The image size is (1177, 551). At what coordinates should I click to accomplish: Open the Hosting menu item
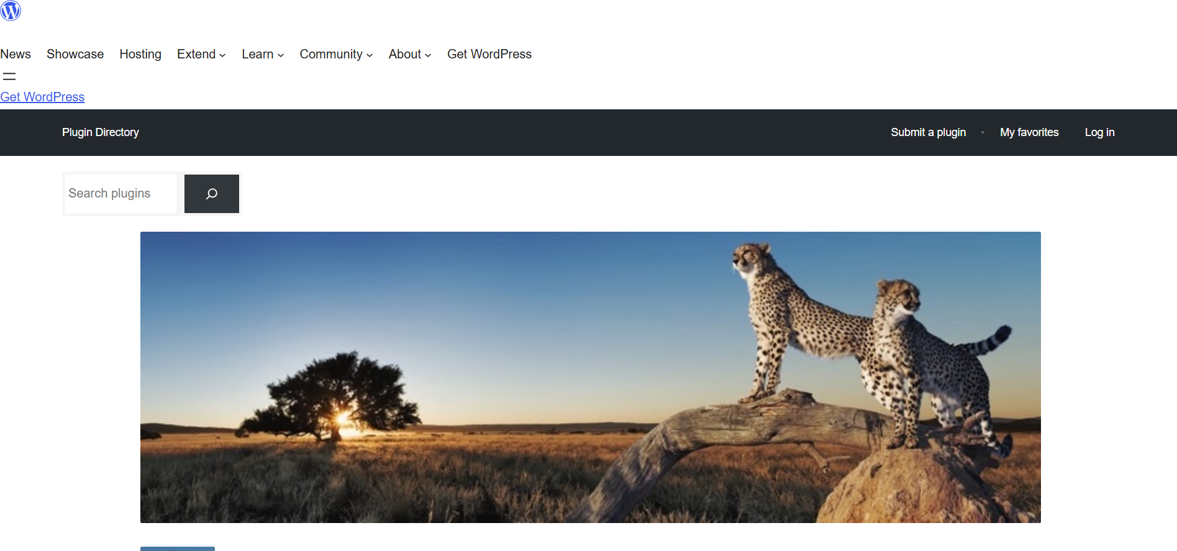coord(140,55)
